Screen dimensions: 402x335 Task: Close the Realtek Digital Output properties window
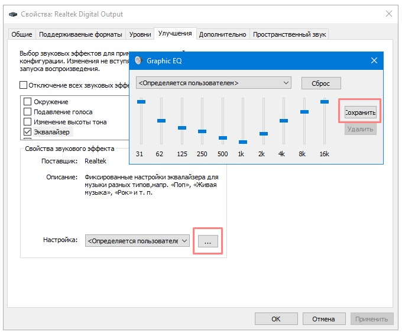click(388, 13)
